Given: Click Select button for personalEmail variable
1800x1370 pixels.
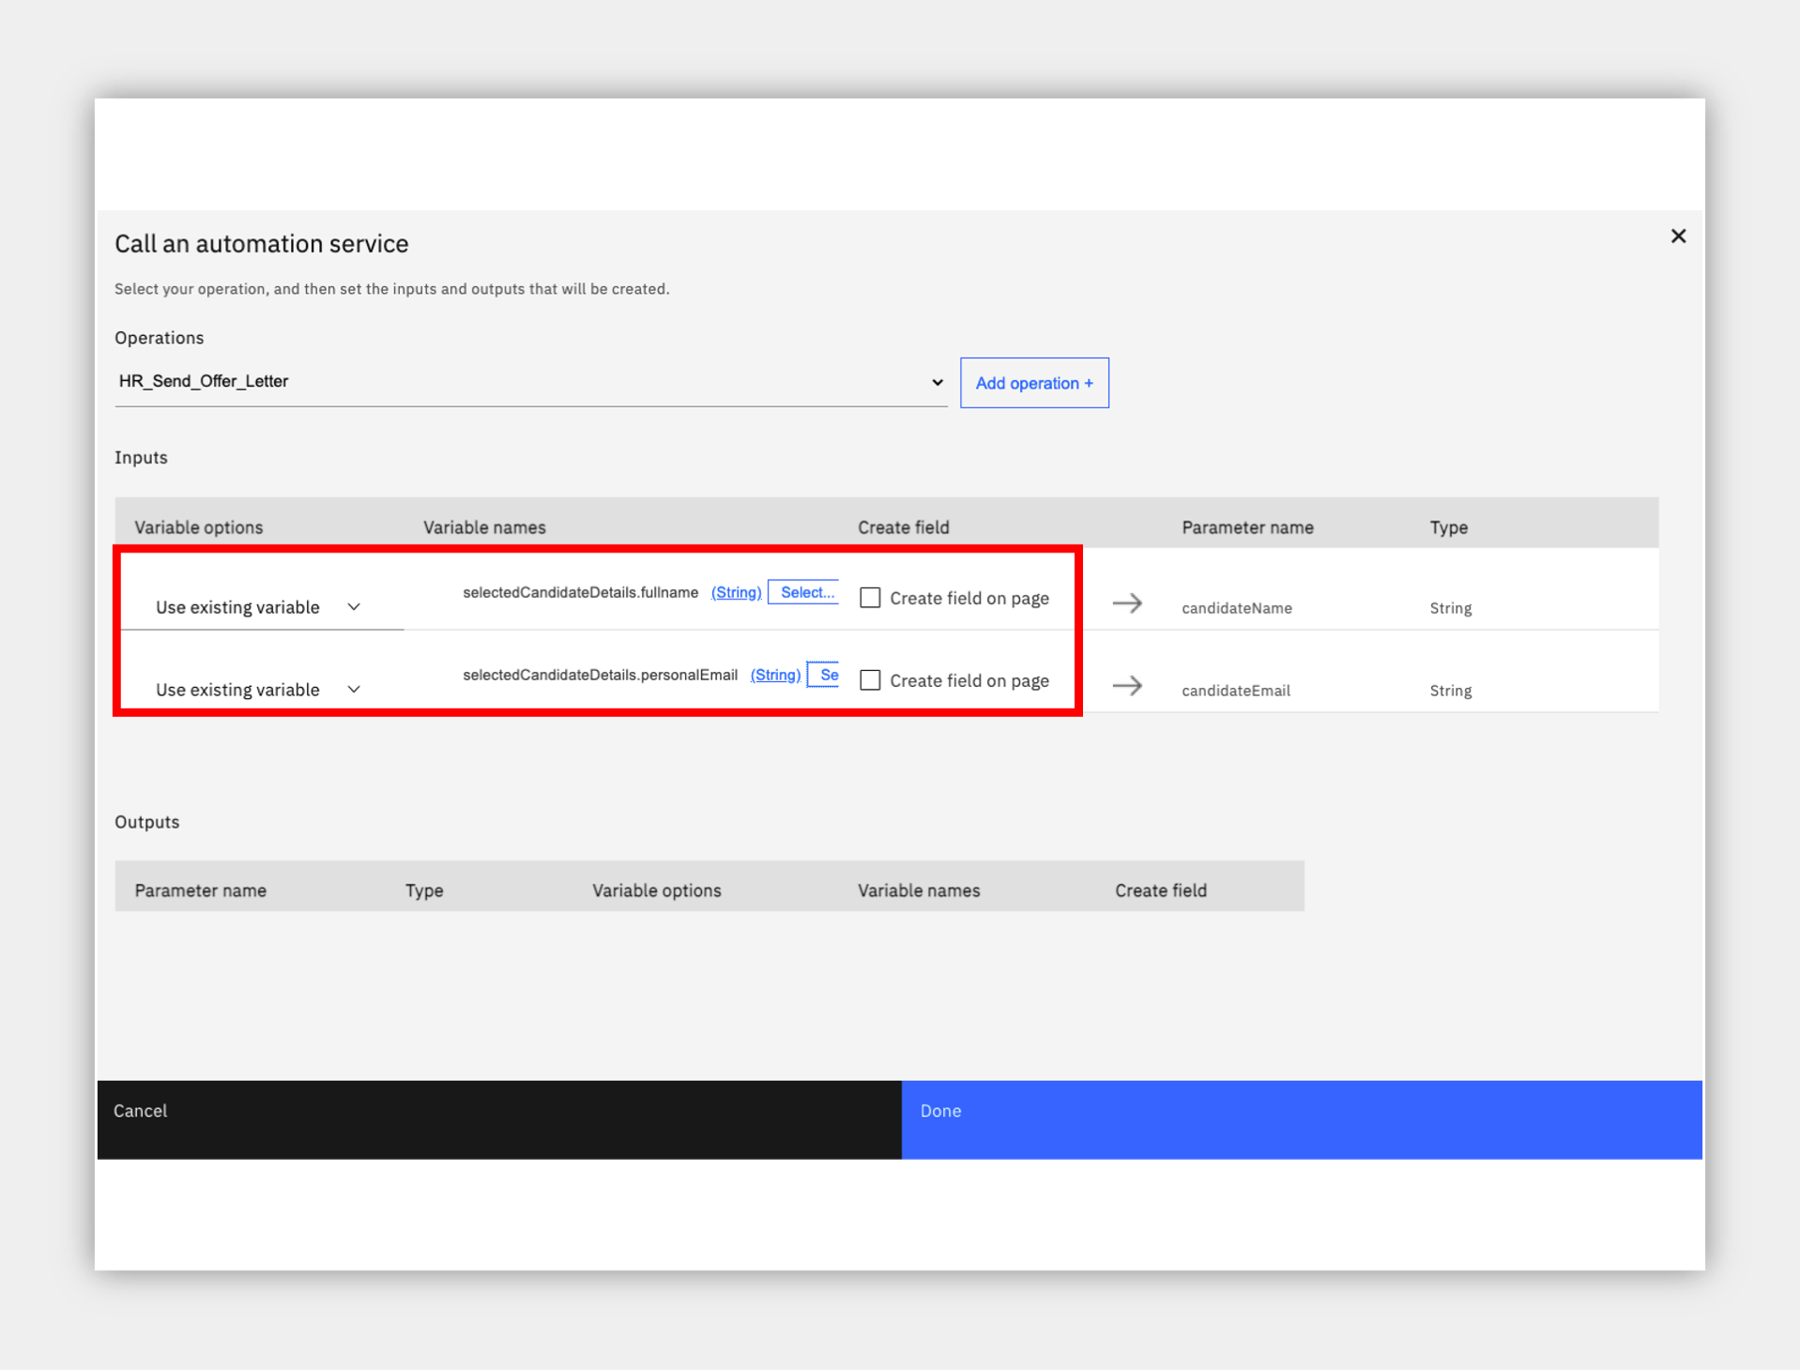Looking at the screenshot, I should click(x=824, y=675).
